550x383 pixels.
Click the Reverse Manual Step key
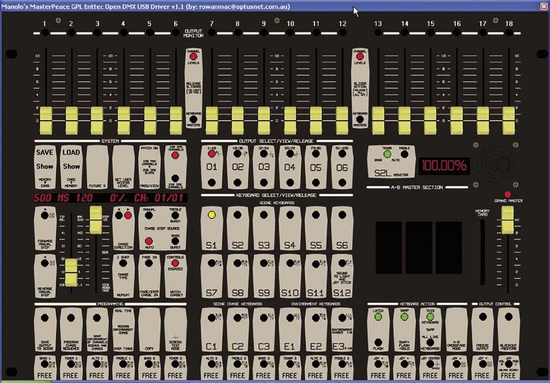pyautogui.click(x=45, y=276)
